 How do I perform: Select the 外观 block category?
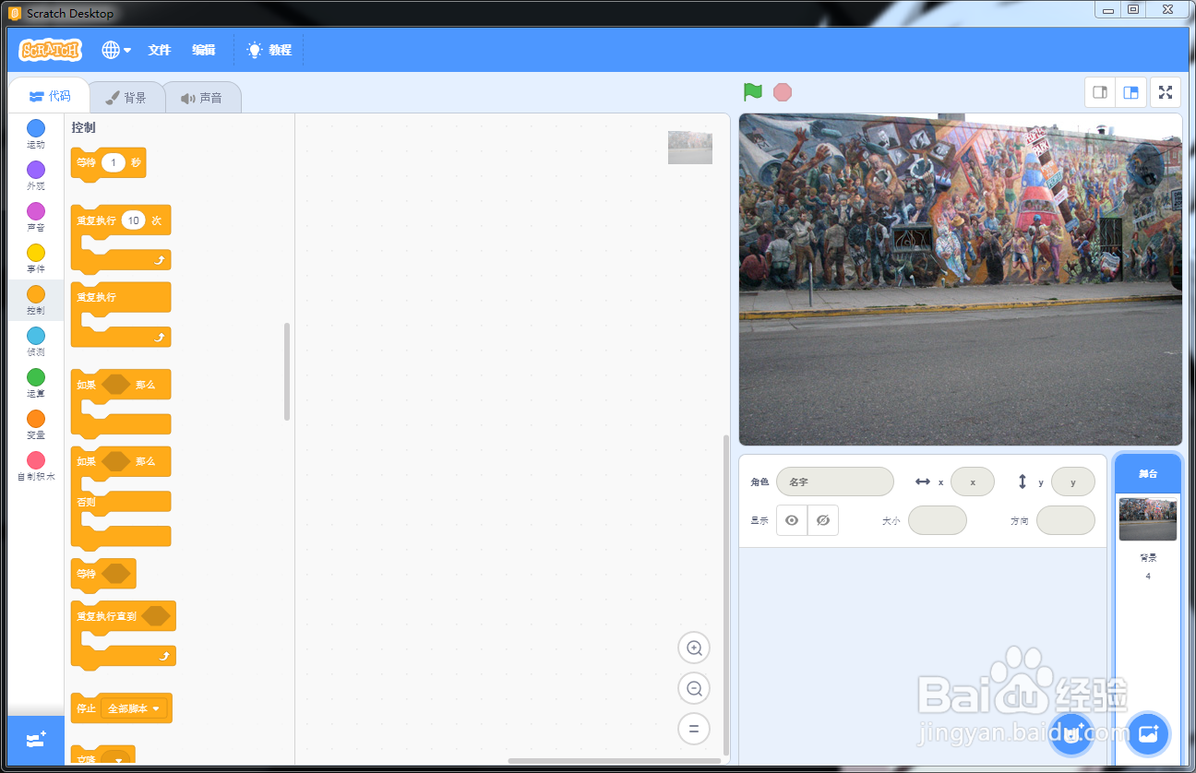coord(35,175)
